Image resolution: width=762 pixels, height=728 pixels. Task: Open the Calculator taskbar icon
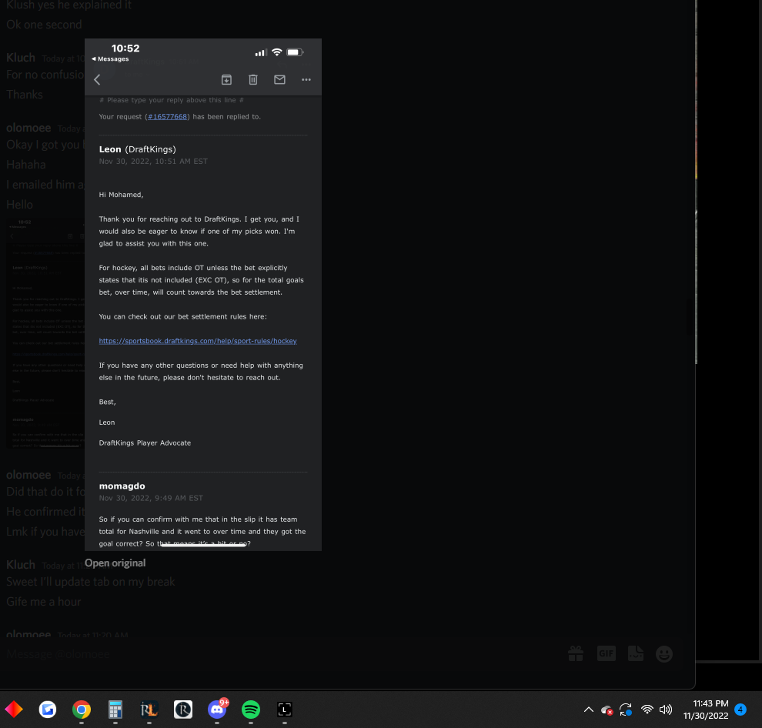(x=115, y=710)
